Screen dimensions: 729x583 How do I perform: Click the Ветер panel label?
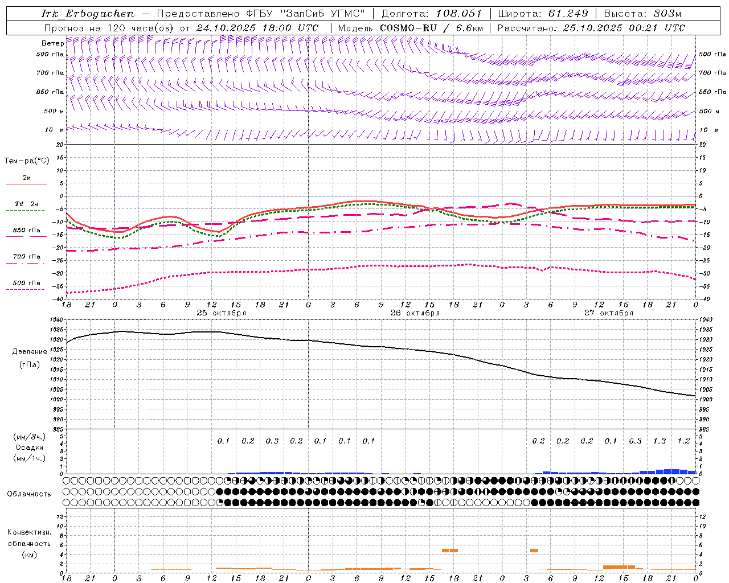click(x=52, y=43)
